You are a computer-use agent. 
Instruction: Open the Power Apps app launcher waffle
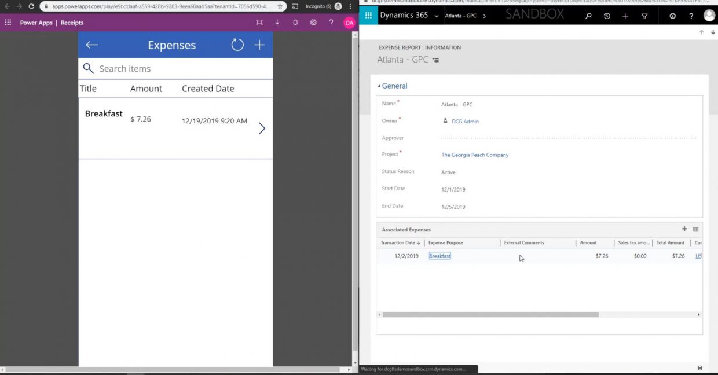click(x=8, y=23)
